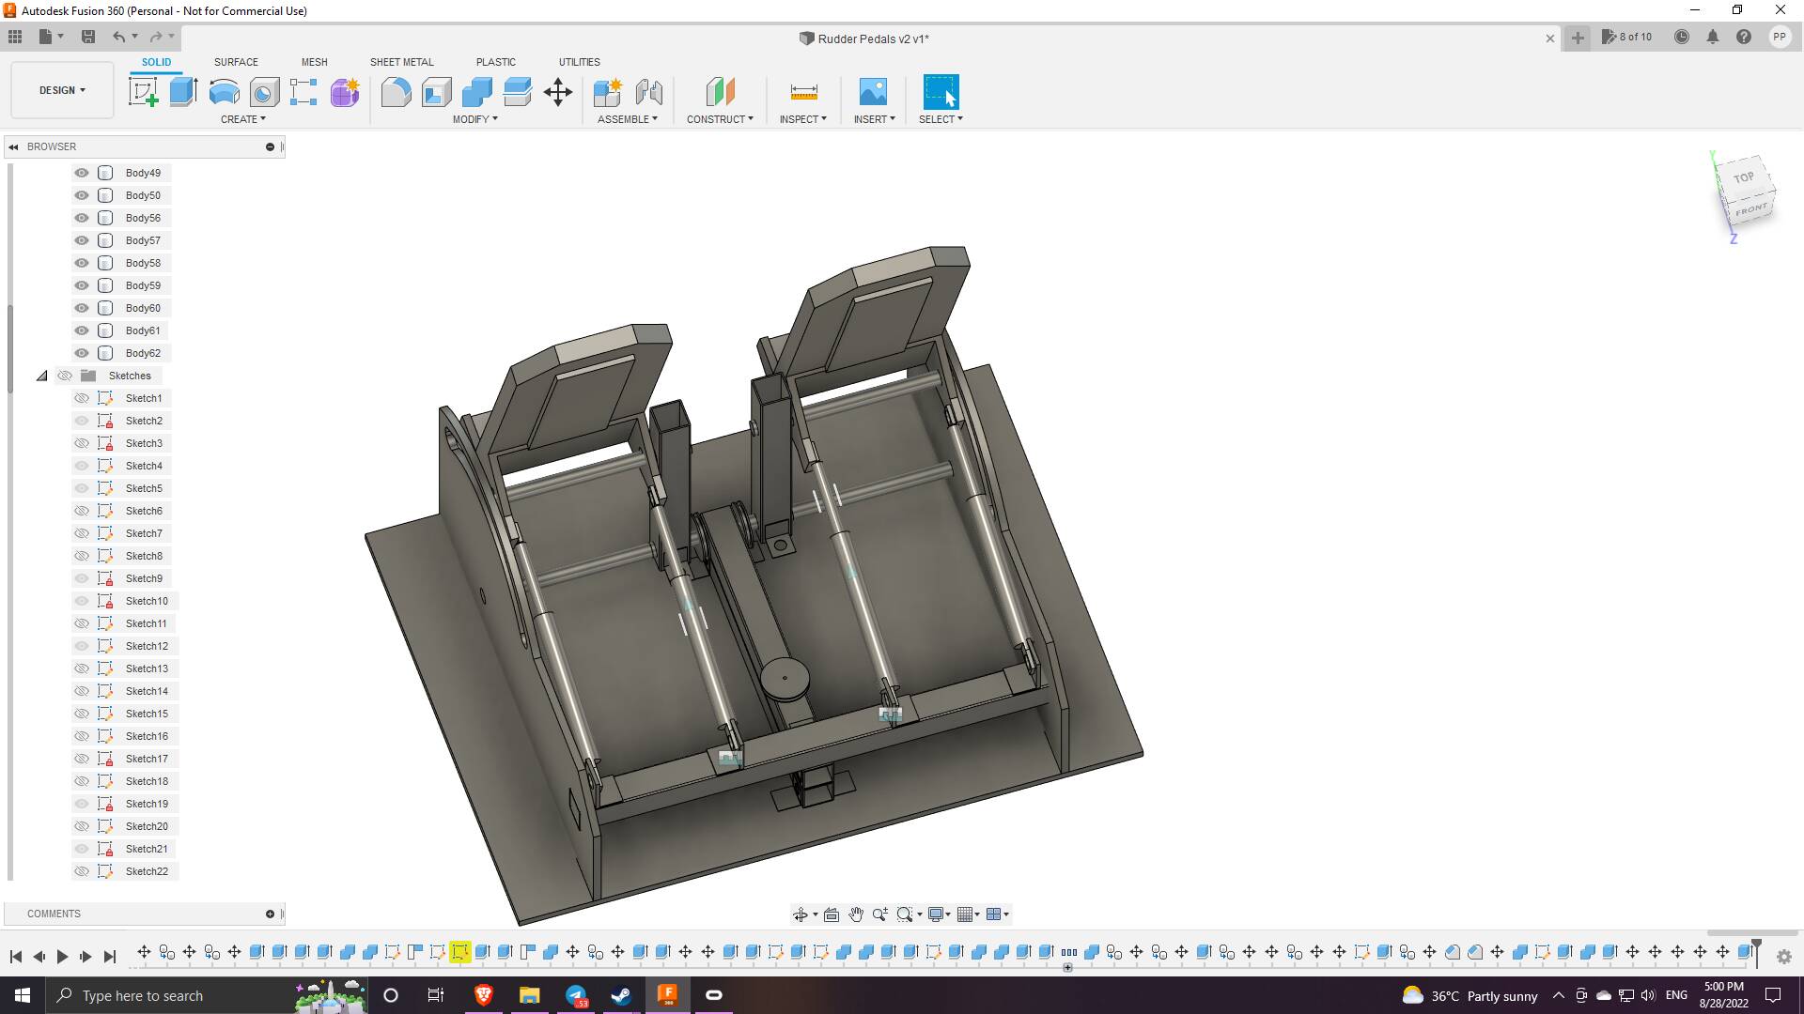Show Sketch5 via its eye icon
Viewport: 1804px width, 1014px height.
tap(82, 488)
